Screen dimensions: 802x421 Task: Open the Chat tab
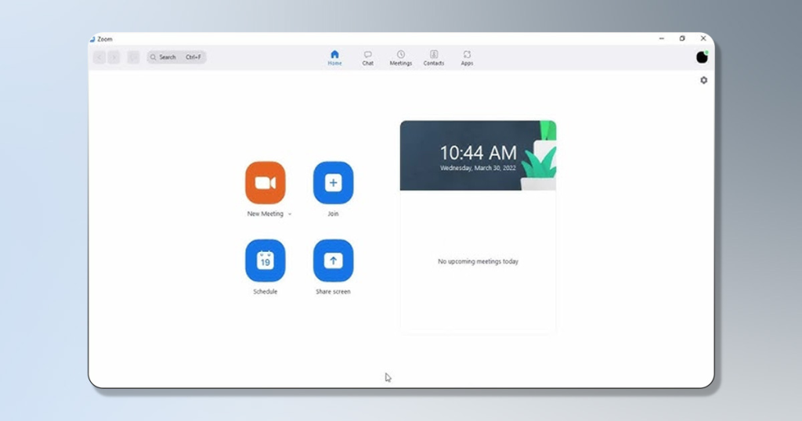click(x=368, y=58)
